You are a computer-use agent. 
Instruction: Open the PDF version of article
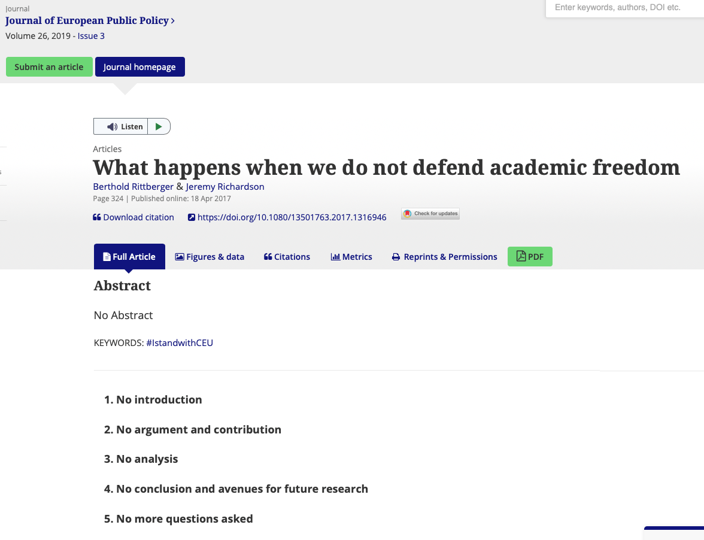530,256
